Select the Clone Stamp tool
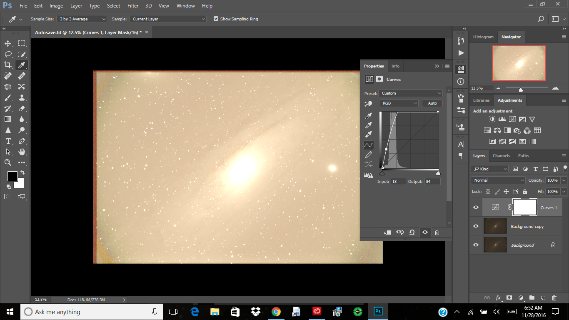This screenshot has width=569, height=320. pyautogui.click(x=22, y=97)
